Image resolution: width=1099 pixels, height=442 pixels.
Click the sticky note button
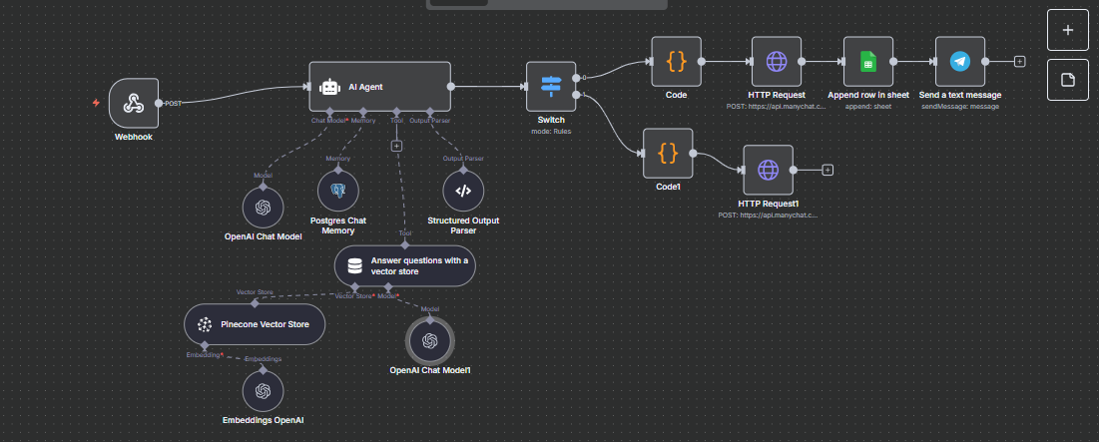point(1068,80)
